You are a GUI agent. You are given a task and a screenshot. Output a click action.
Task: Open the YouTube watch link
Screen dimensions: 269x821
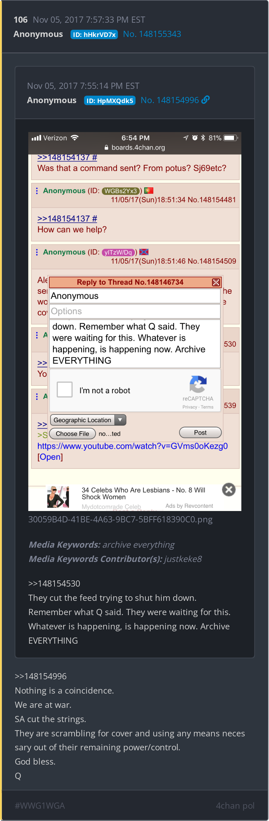(133, 446)
